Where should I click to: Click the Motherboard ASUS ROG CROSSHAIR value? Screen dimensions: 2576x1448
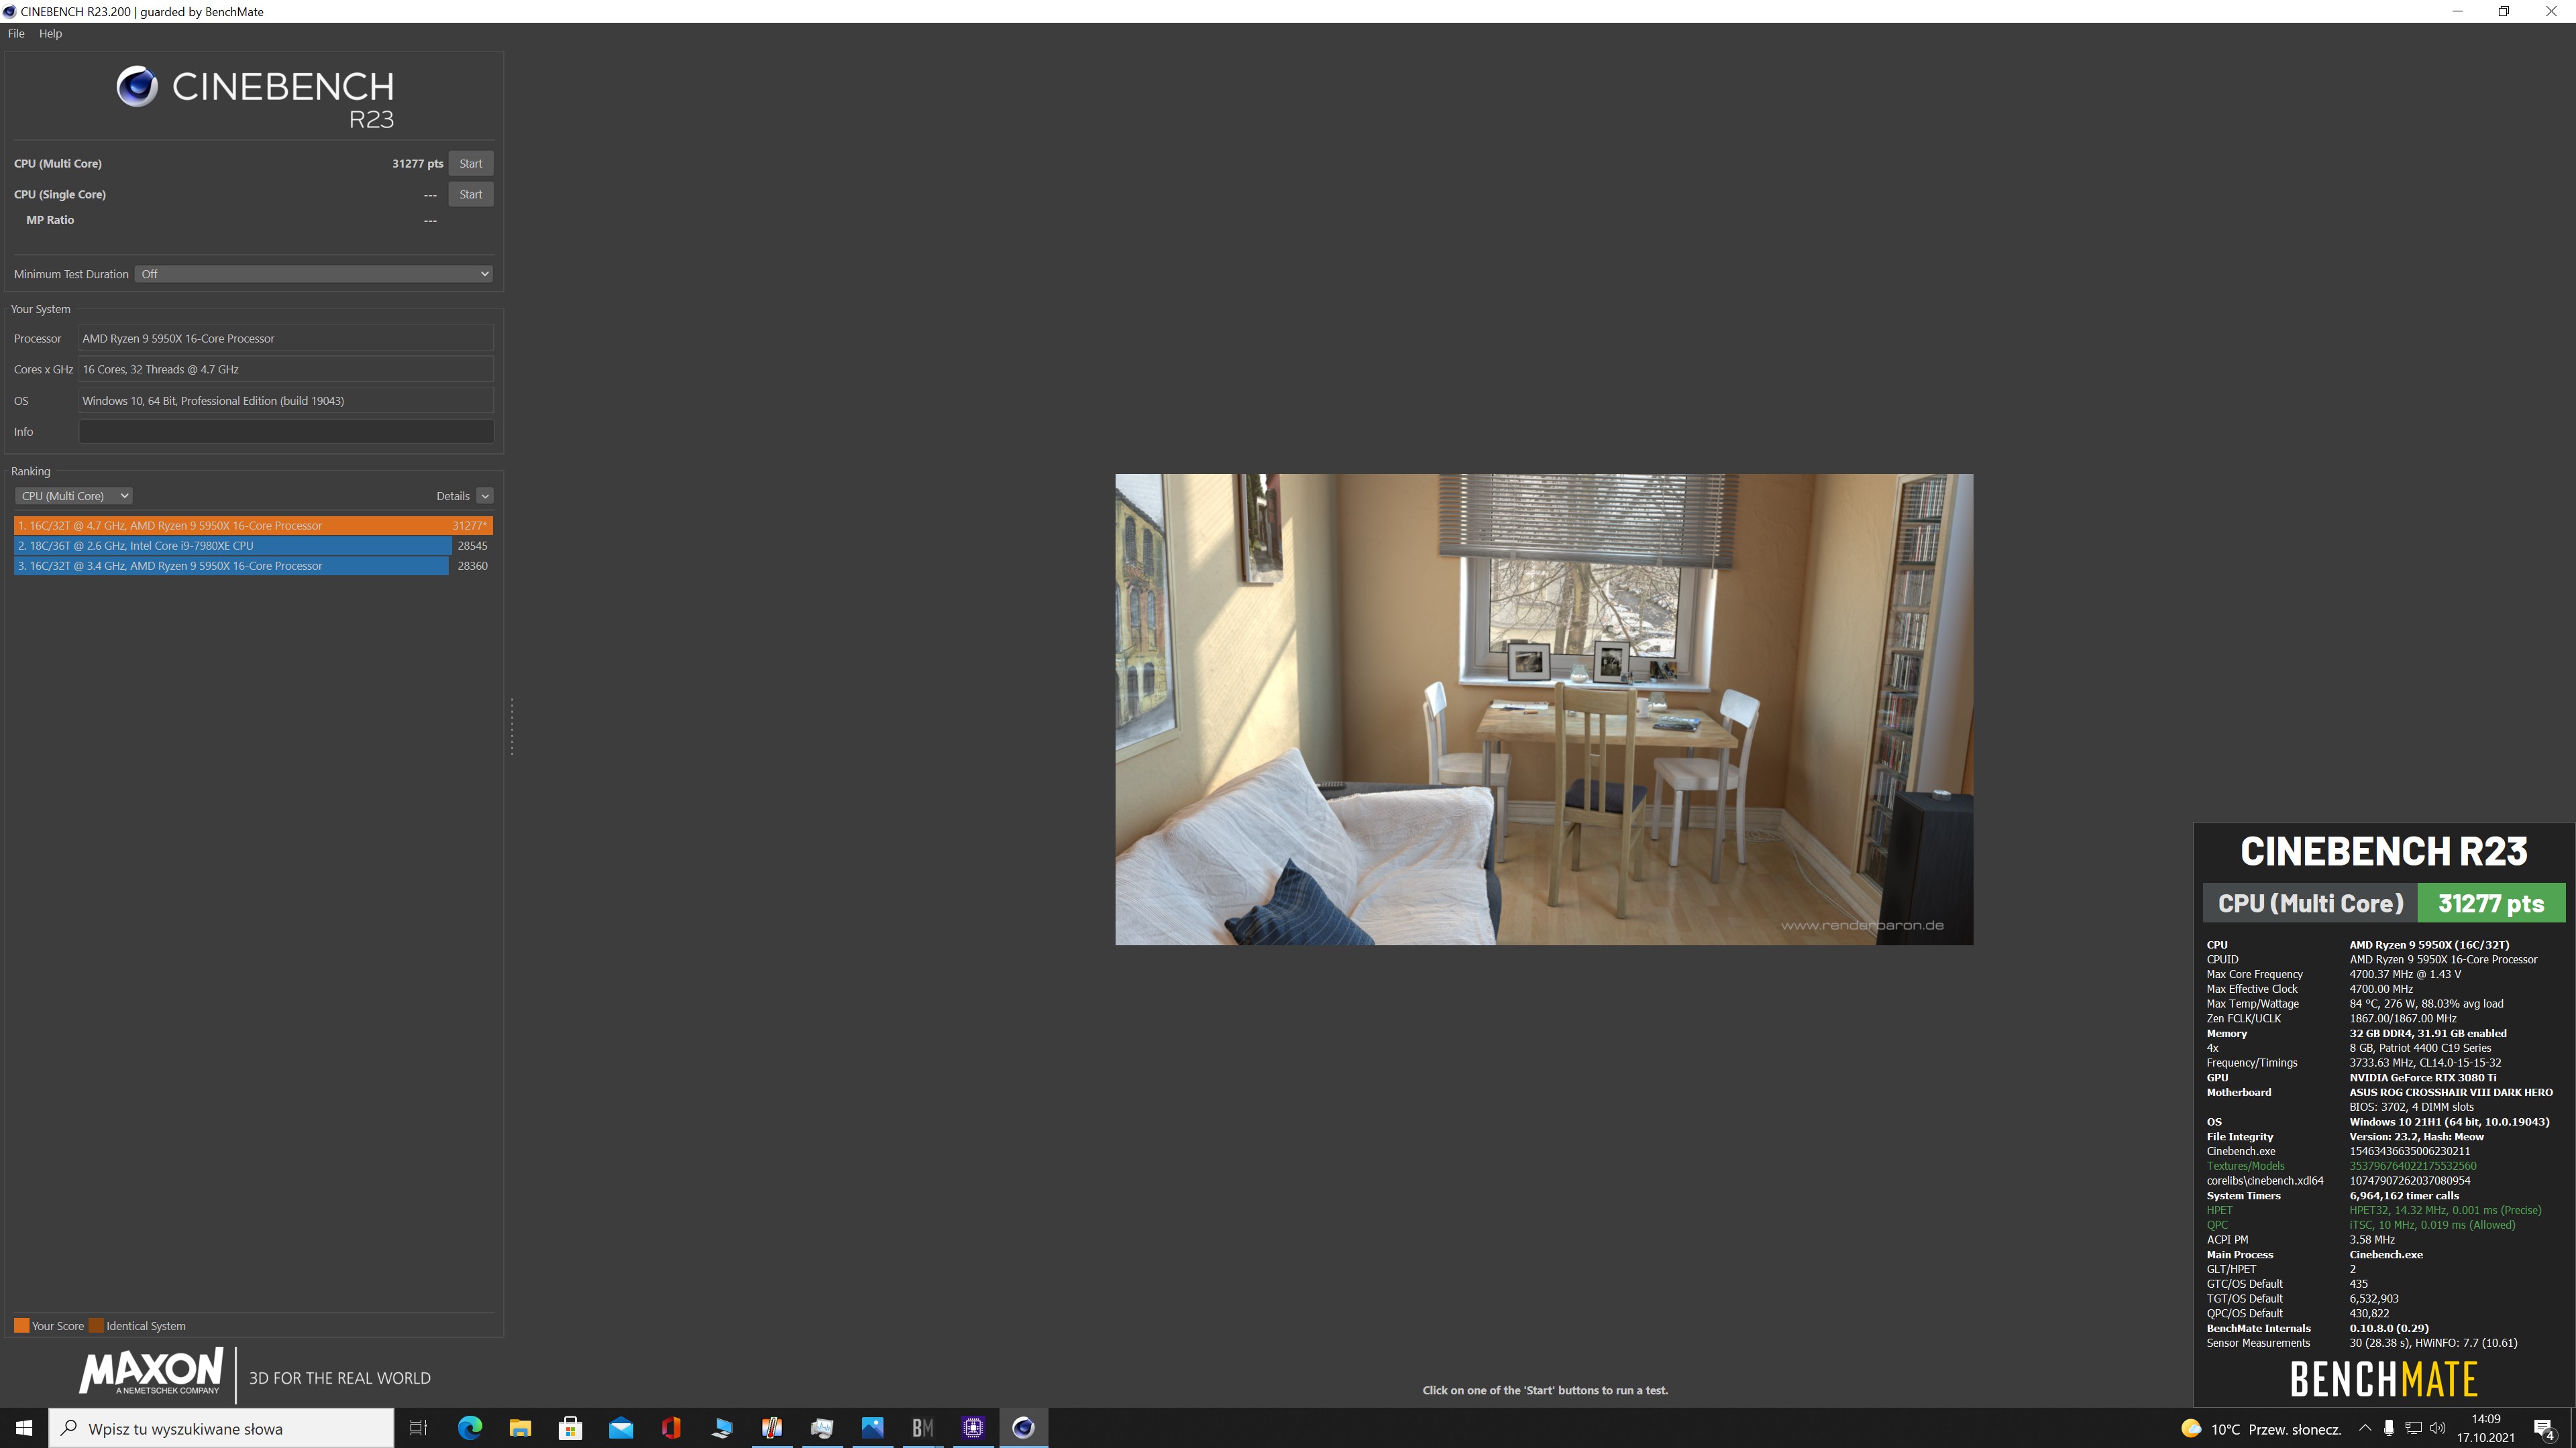[2451, 1092]
